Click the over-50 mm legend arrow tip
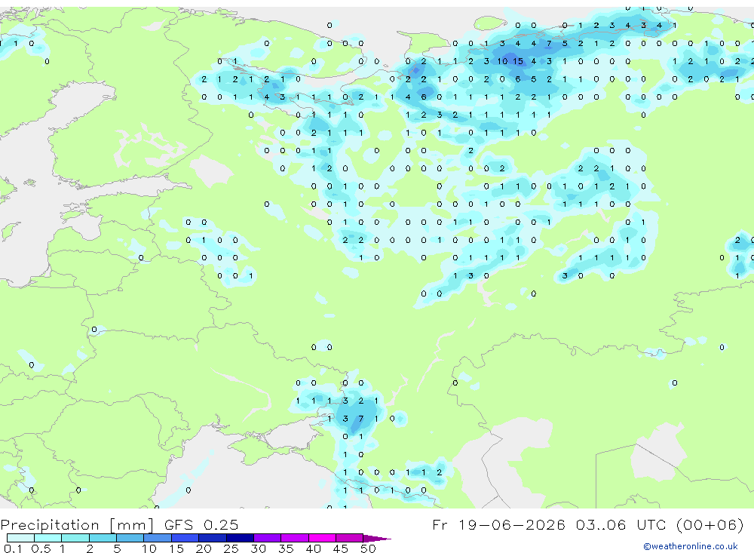Viewport: 754px width, 553px height. click(x=378, y=538)
